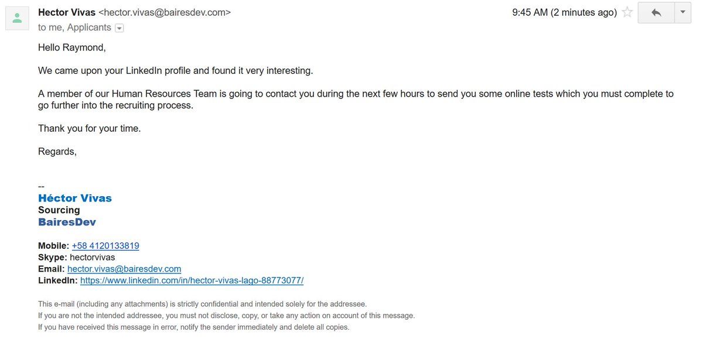Click the 'Thank you for your time.' line

pos(90,128)
